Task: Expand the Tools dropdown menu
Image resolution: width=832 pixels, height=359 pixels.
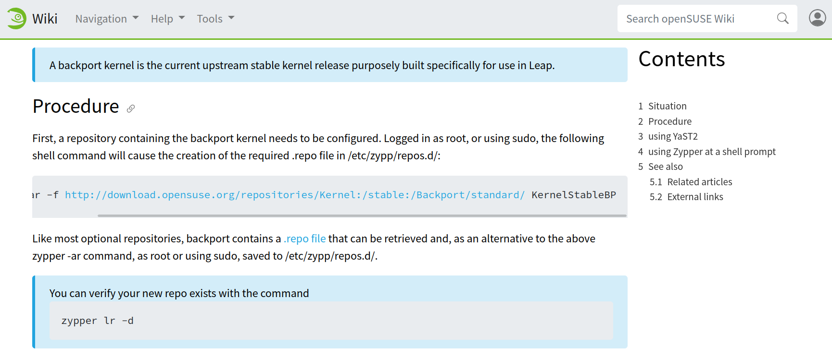Action: coord(215,19)
